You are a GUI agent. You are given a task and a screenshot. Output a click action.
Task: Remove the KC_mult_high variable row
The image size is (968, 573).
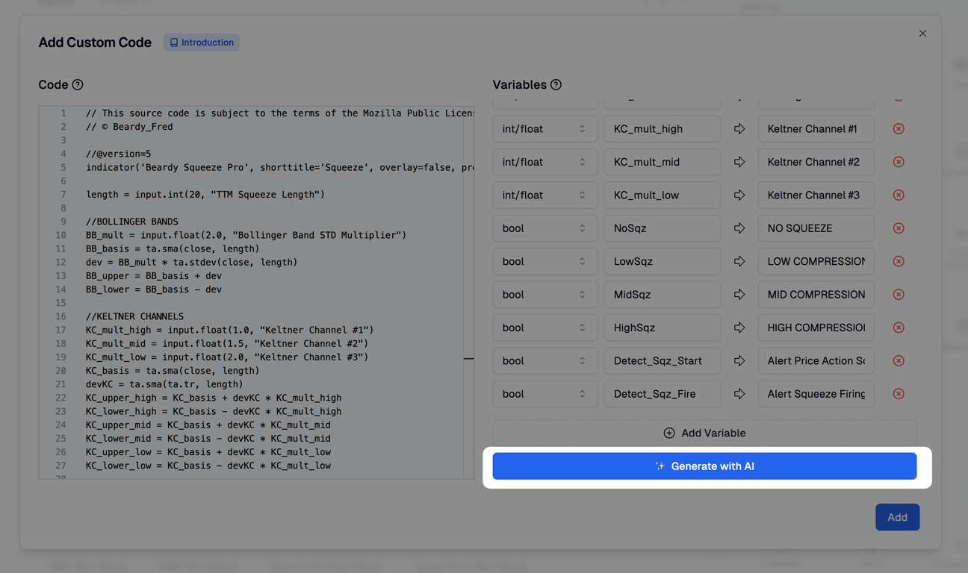(x=899, y=129)
